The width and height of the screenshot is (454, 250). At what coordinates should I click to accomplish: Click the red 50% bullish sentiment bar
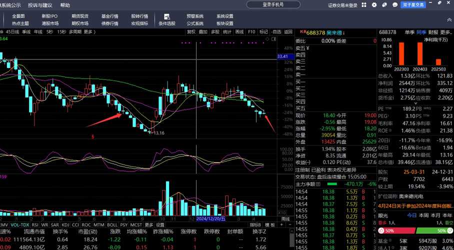(x=396, y=231)
